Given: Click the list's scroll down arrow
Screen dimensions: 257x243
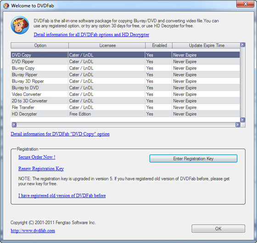Looking at the screenshot, I should click(243, 120).
